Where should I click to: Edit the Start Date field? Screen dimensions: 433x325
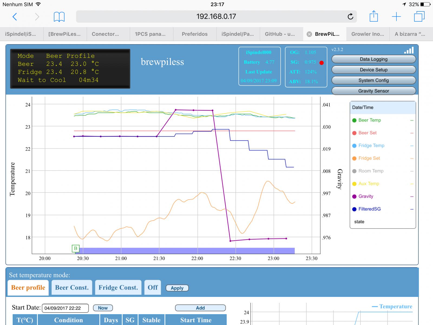pos(65,308)
